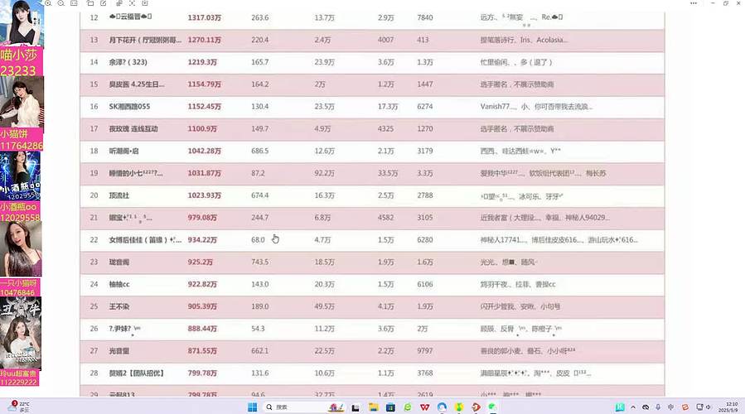Image resolution: width=745 pixels, height=414 pixels.
Task: Click the value 92.2万 in row 19
Action: tap(325, 173)
